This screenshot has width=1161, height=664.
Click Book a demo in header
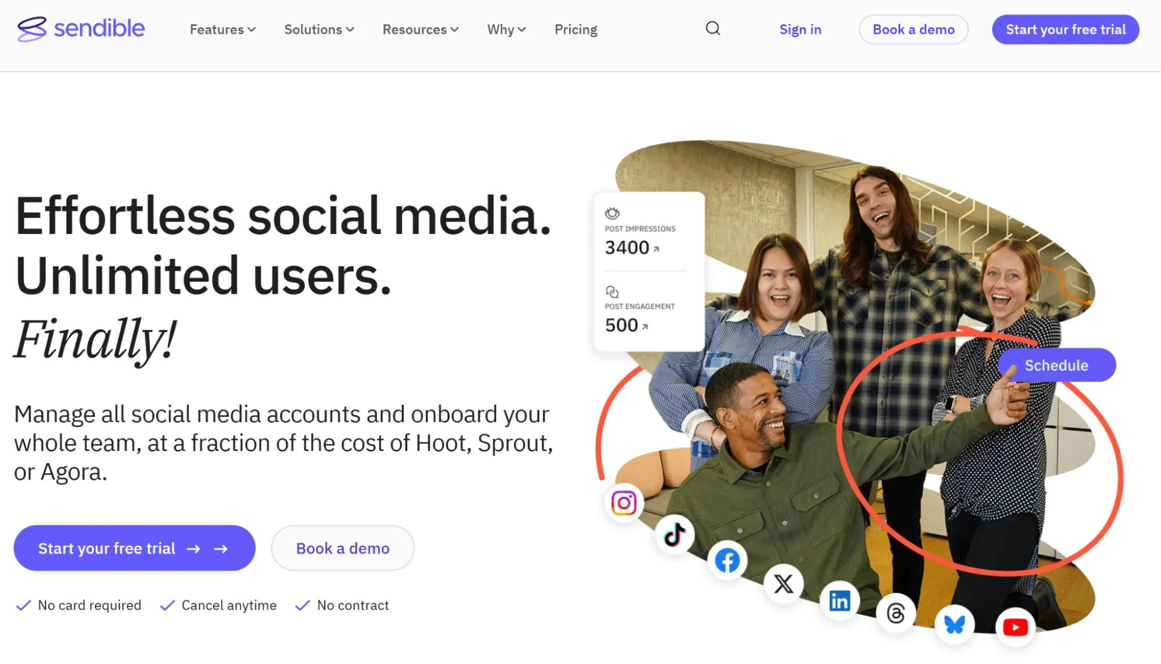click(913, 30)
